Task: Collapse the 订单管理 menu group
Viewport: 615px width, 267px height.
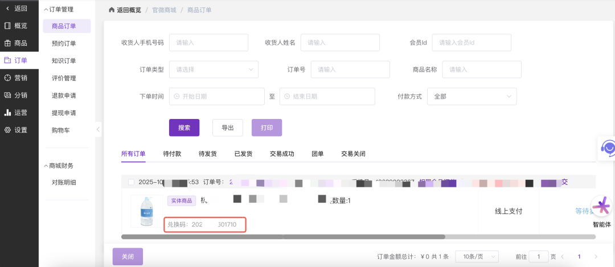Action: pos(47,10)
